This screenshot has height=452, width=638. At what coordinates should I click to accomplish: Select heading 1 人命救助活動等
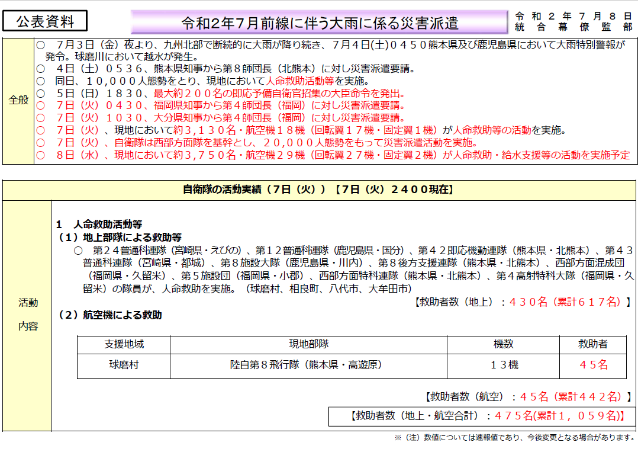99,224
